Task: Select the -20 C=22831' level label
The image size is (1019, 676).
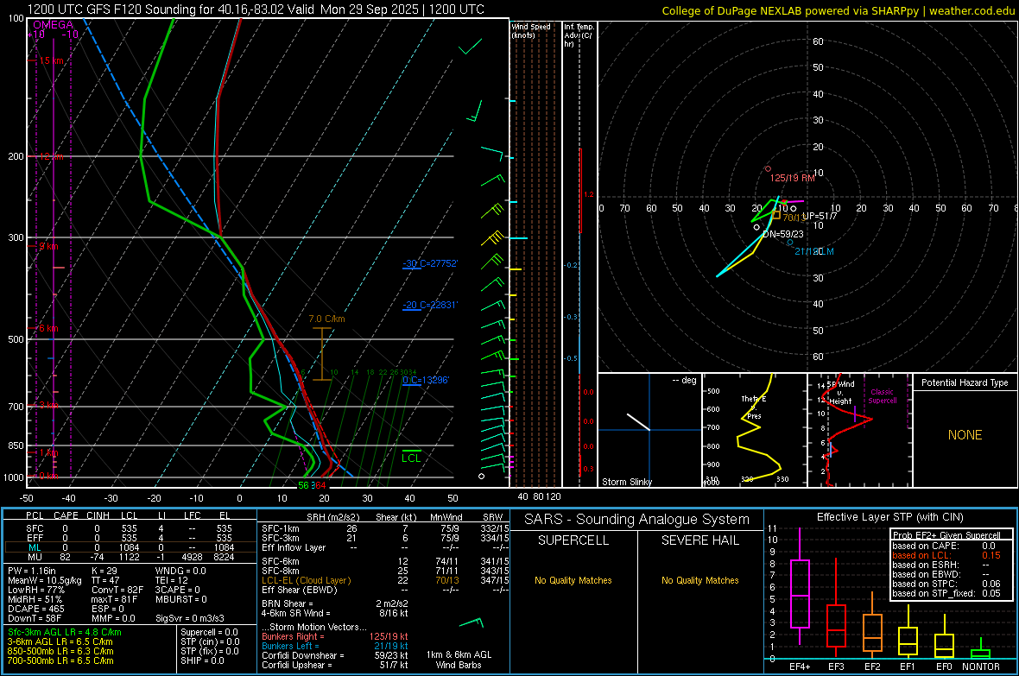Action: point(430,305)
